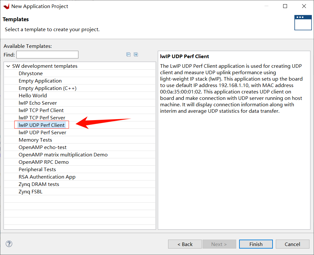Collapse the SW development templates group
Screen dimensions: 314x255
tap(8, 66)
